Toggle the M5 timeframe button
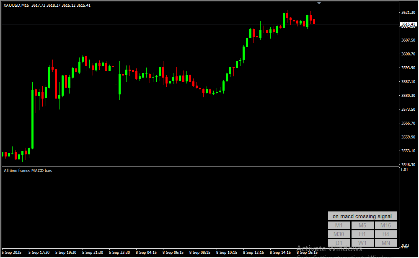Viewport: 419px width, 258px height. click(362, 225)
